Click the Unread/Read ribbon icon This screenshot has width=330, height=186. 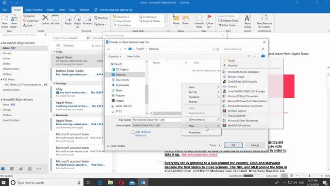click(199, 22)
